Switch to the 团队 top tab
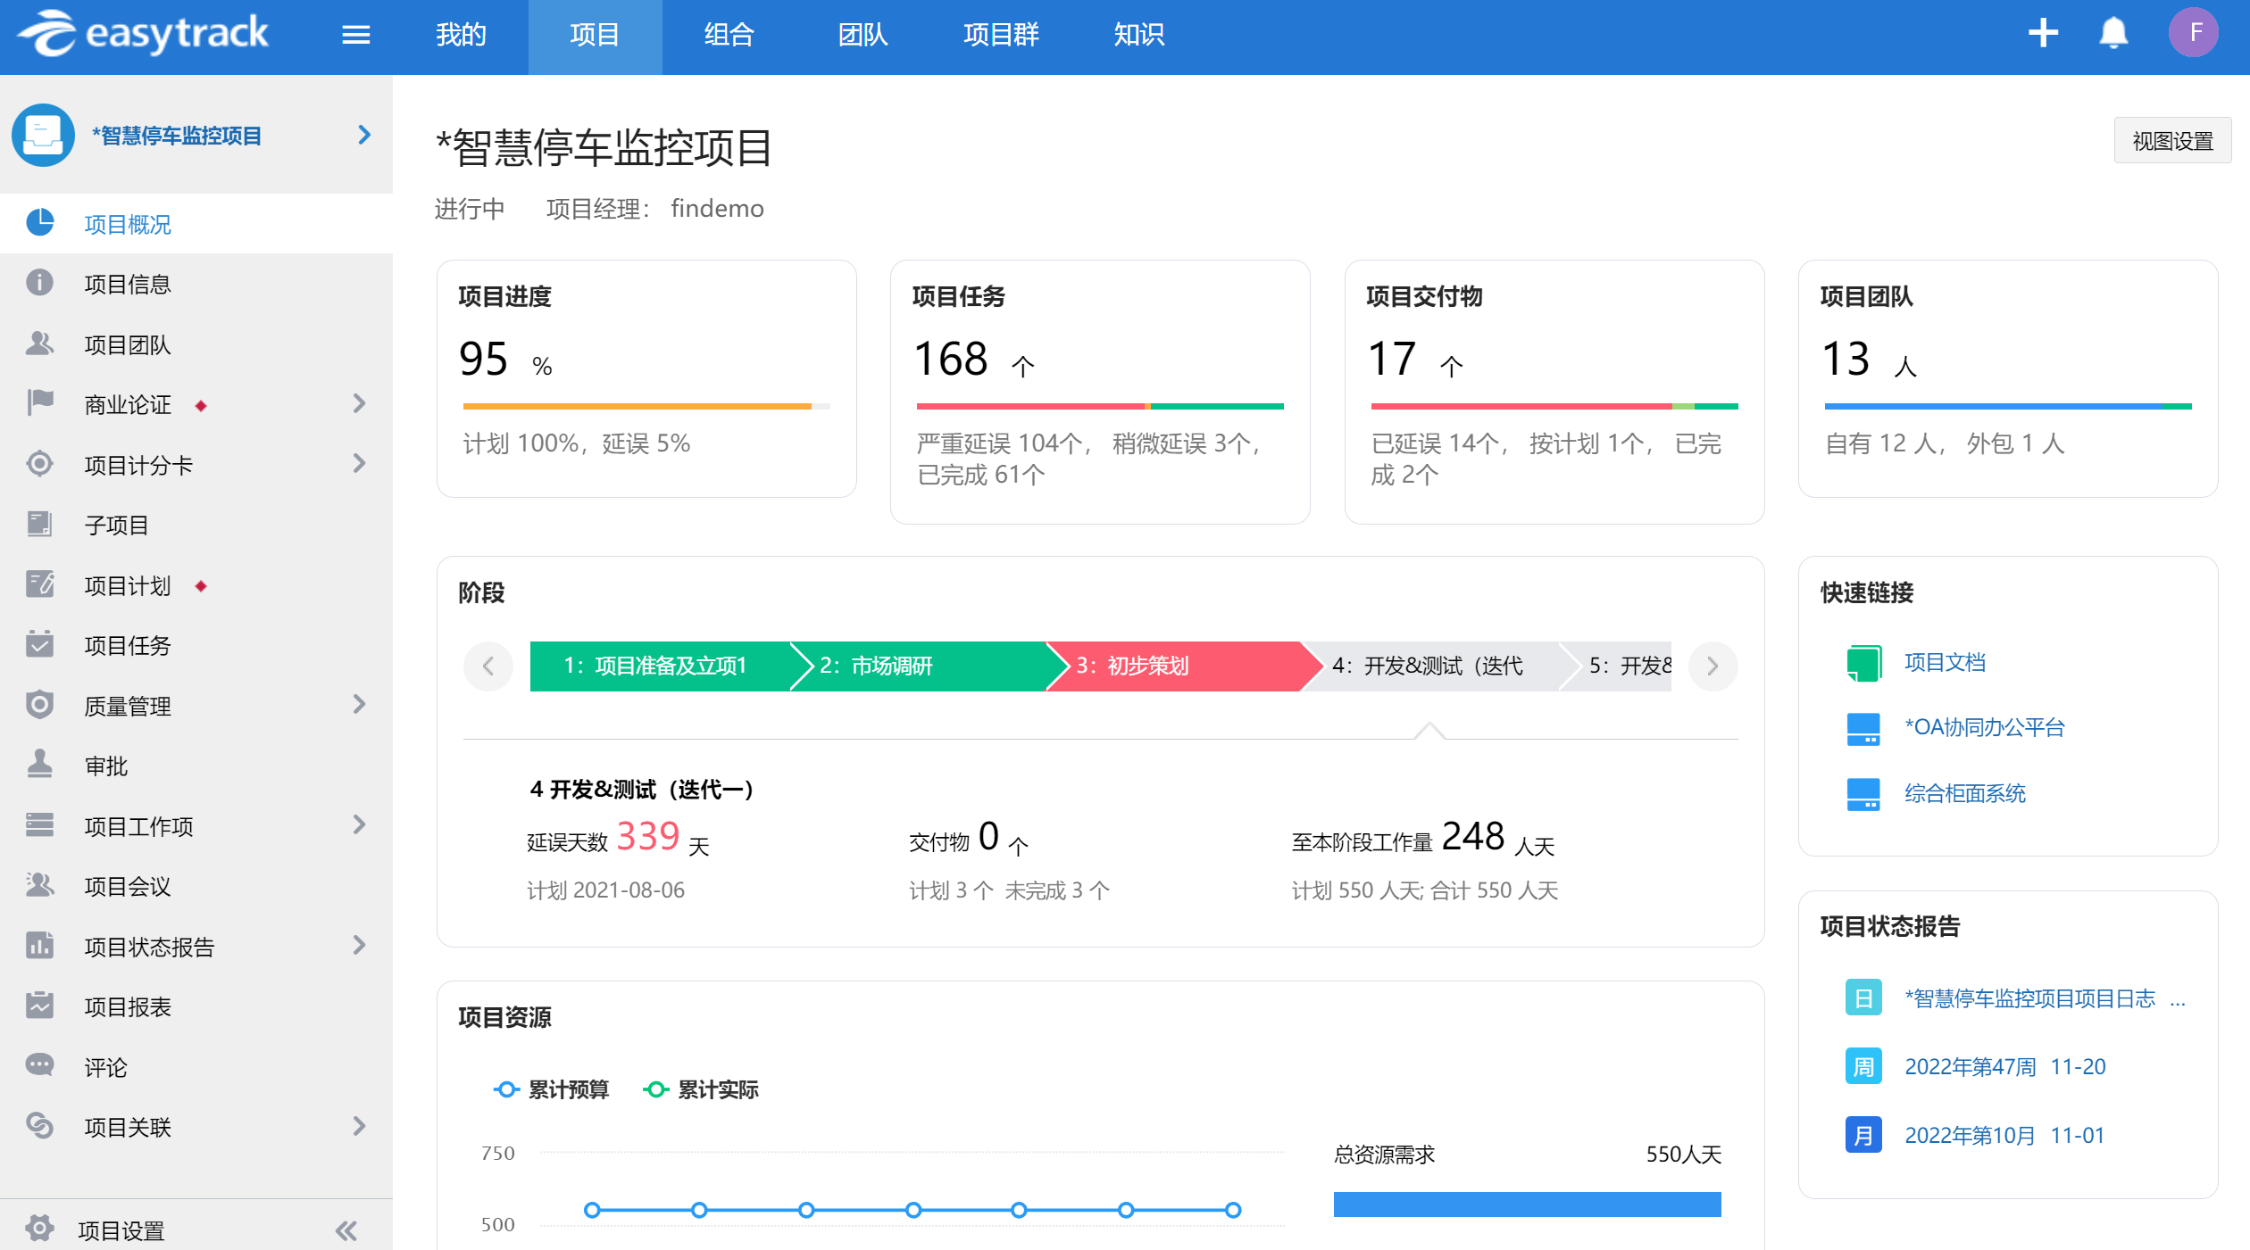This screenshot has height=1250, width=2250. tap(862, 35)
